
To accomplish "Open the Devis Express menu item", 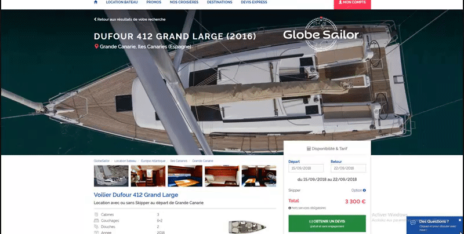I will [x=254, y=2].
